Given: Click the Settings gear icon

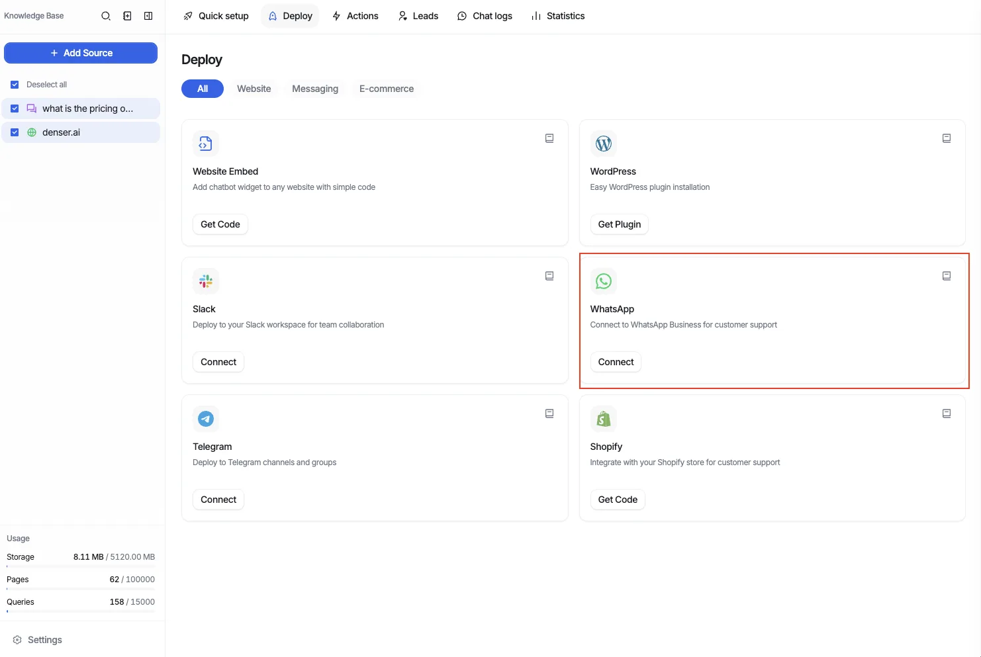Looking at the screenshot, I should (17, 640).
